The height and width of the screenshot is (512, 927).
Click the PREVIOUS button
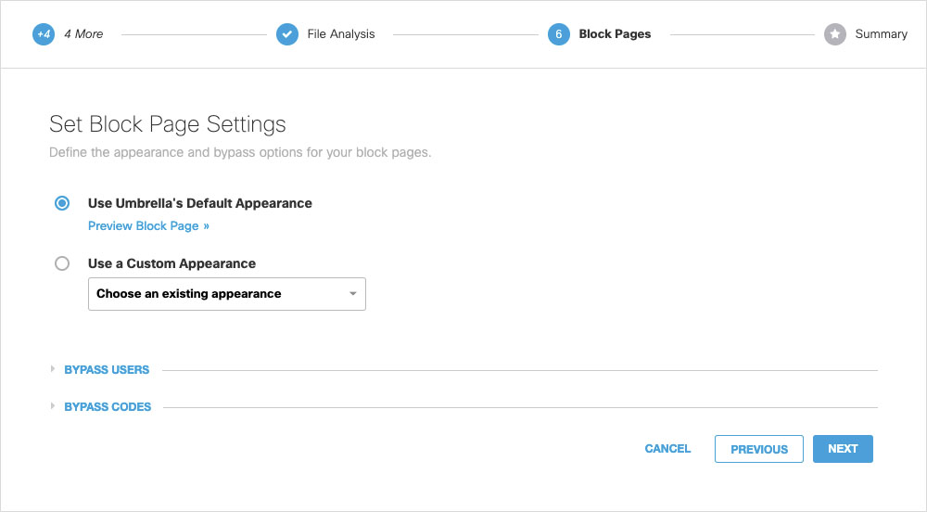(x=759, y=449)
